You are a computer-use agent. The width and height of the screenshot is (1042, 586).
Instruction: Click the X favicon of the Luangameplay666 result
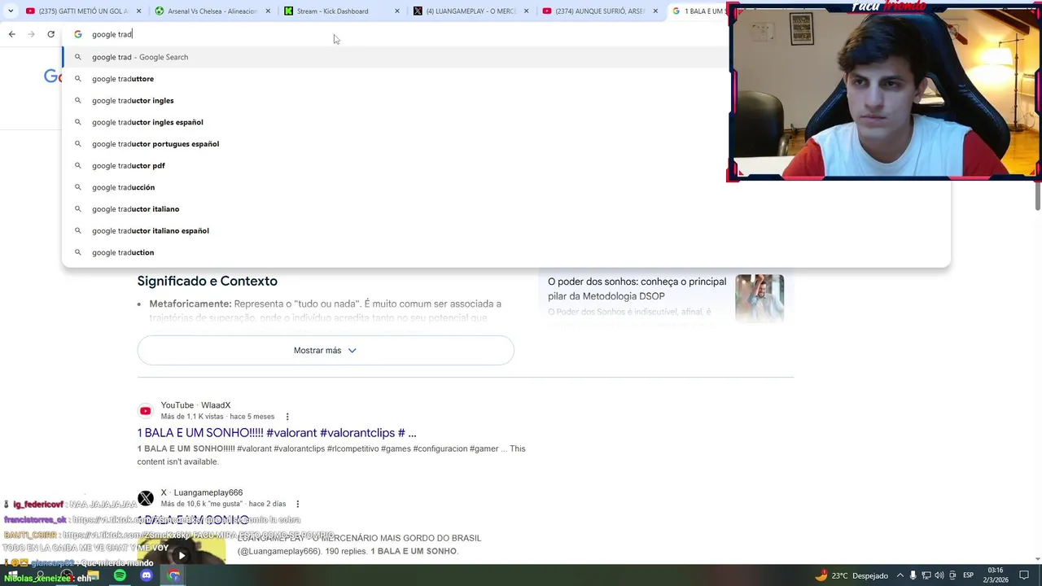[x=145, y=498]
